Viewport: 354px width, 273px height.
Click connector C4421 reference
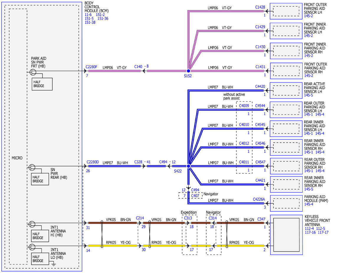(x=260, y=180)
